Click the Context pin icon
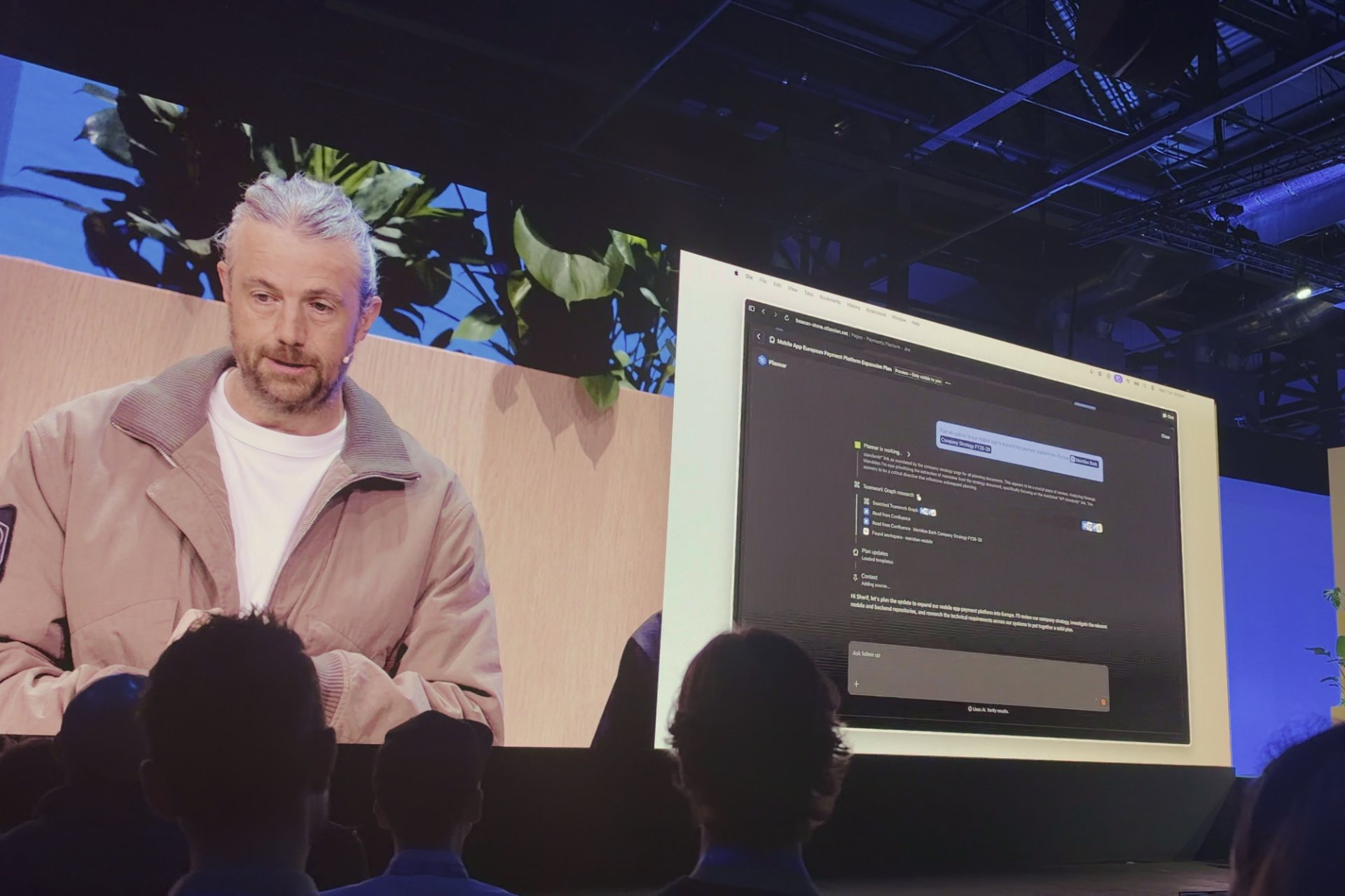The width and height of the screenshot is (1345, 896). tap(855, 577)
